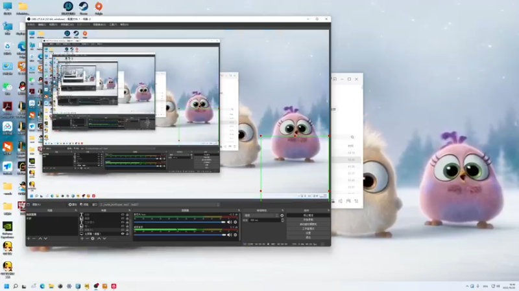Screen dimensions: 519x291
Task: Click the second mixer track volume slider
Action: tap(180, 235)
